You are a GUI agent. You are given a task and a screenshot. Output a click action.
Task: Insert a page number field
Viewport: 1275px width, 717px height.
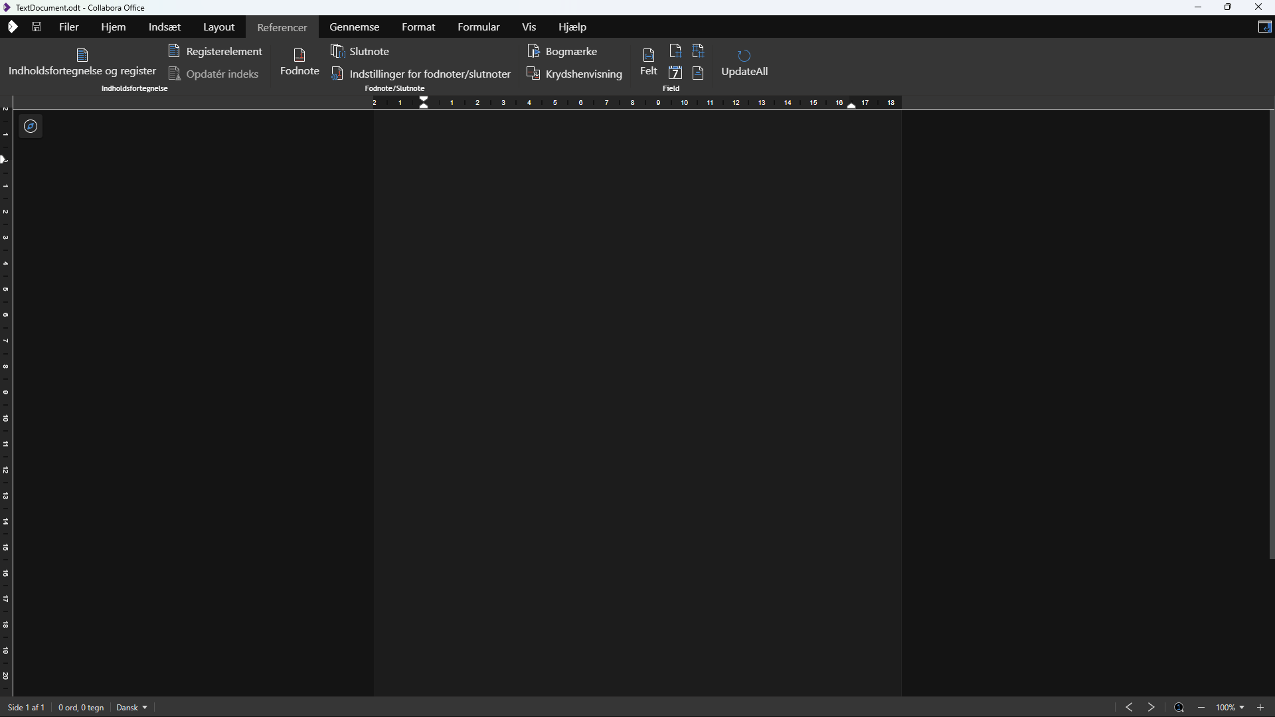[675, 50]
